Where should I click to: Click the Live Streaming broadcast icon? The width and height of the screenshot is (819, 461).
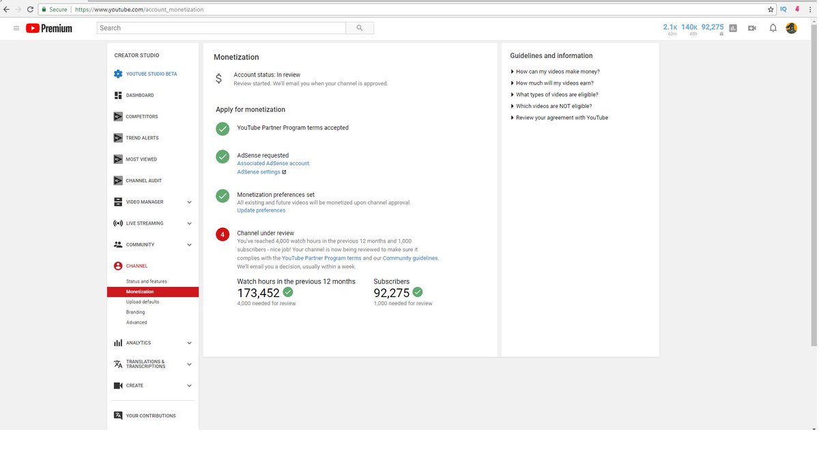coord(118,223)
